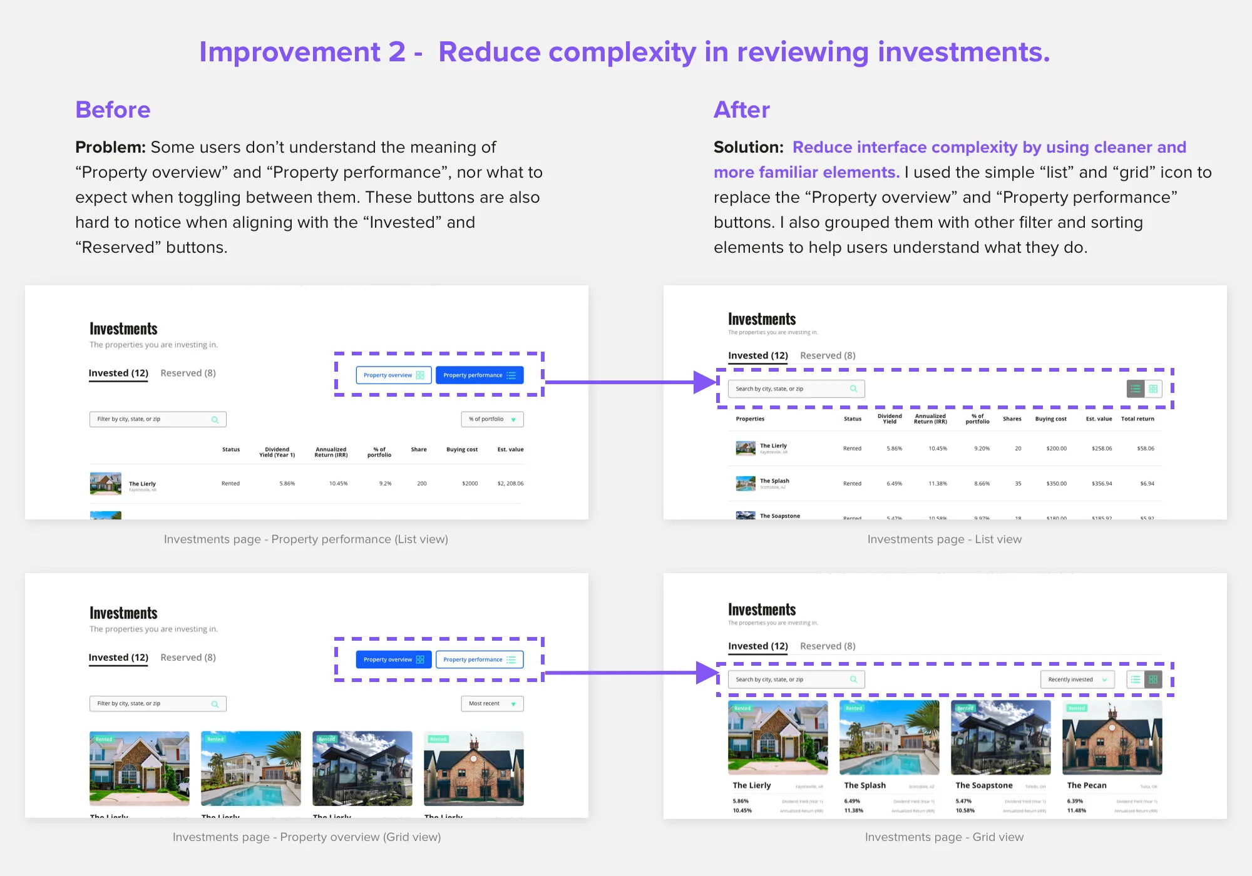1252x876 pixels.
Task: Click search magnifier in After grid view search
Action: (x=853, y=680)
